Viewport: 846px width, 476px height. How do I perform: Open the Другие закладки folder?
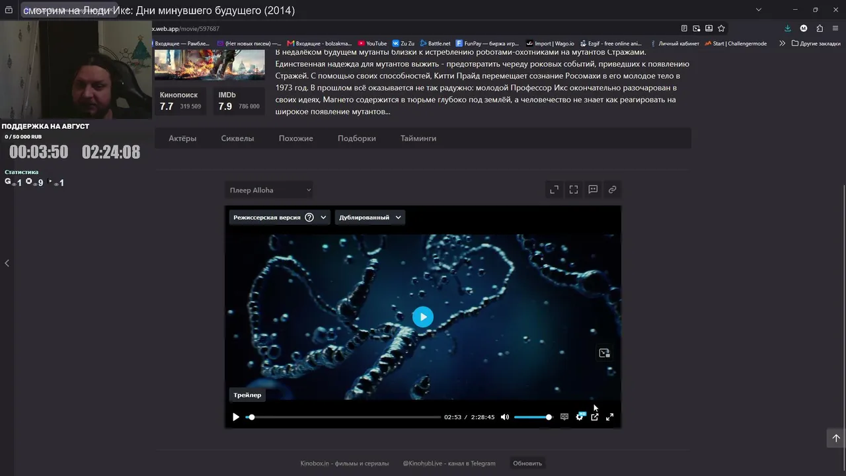coord(816,44)
